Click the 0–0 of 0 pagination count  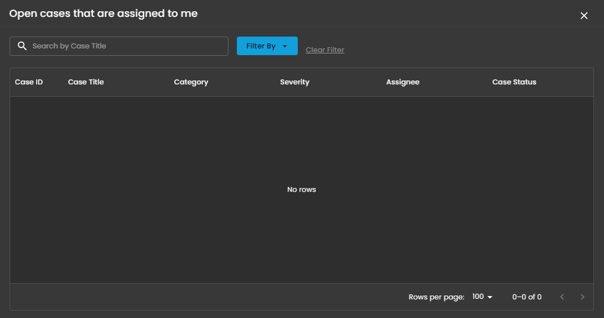[x=527, y=297]
